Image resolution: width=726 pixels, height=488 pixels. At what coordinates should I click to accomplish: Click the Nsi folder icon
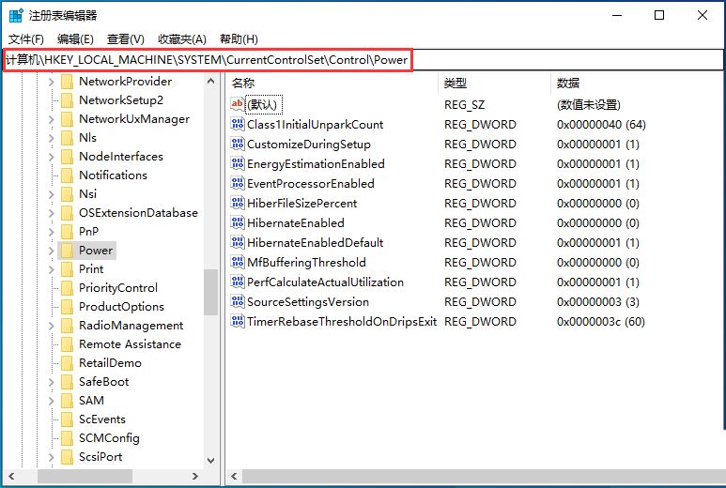(67, 194)
